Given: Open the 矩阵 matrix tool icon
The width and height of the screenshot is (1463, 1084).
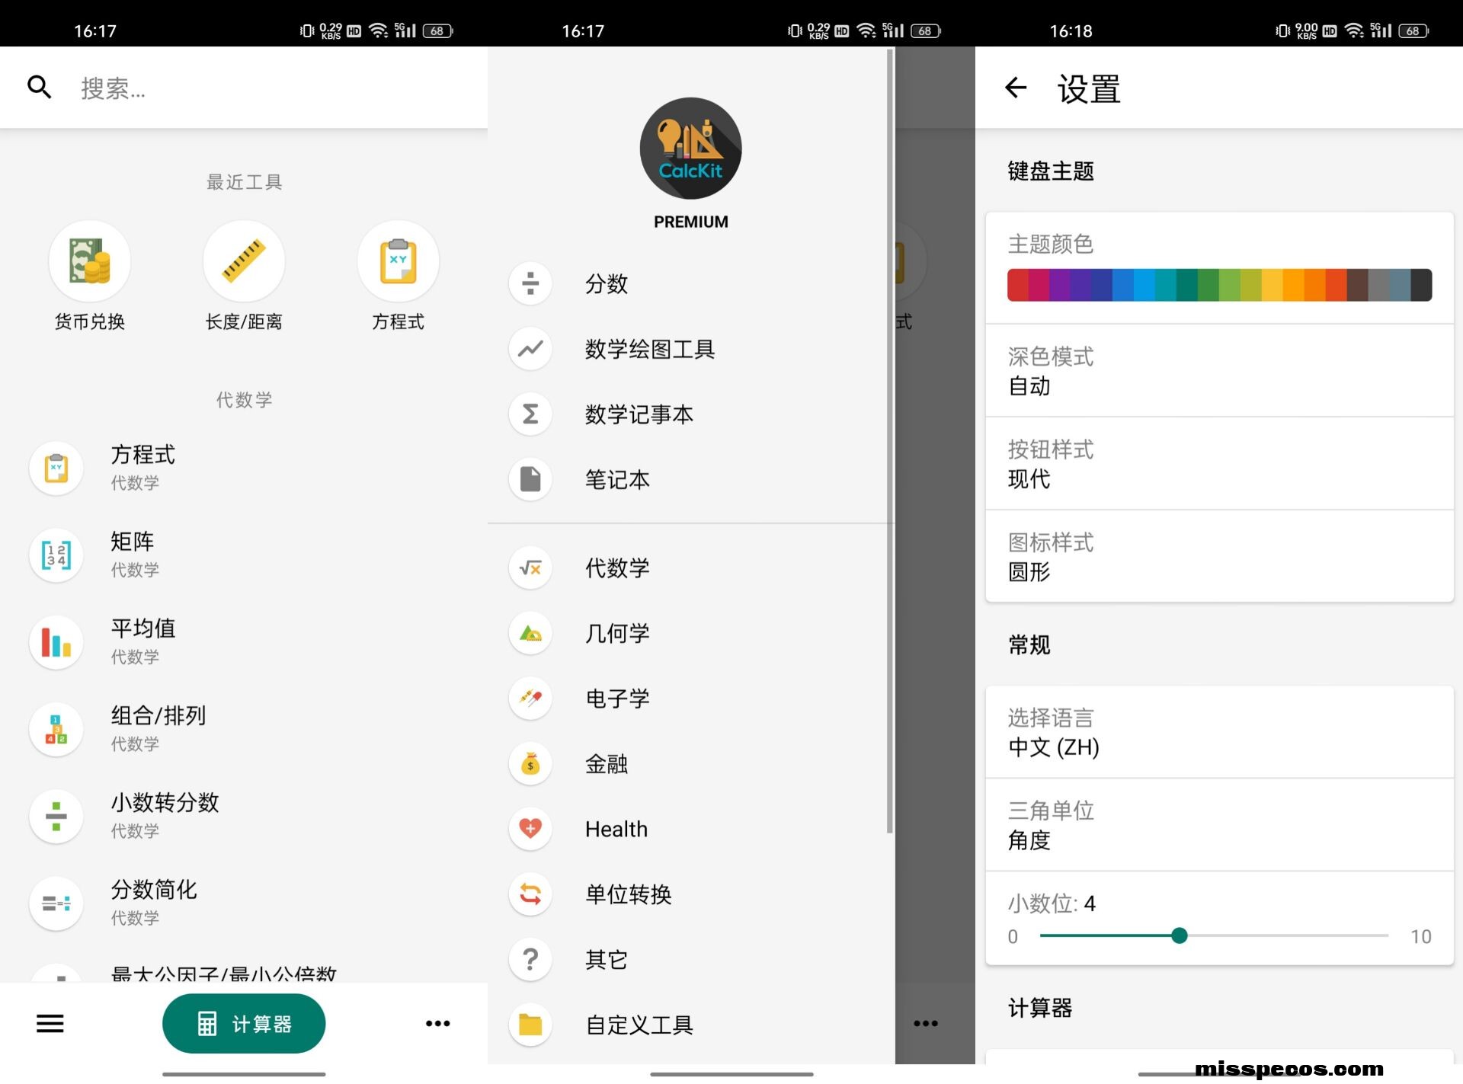Looking at the screenshot, I should click(x=56, y=555).
